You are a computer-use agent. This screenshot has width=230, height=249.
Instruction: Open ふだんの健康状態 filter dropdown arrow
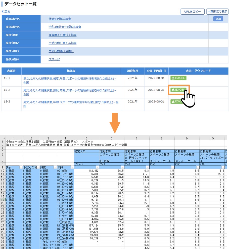tap(38, 167)
